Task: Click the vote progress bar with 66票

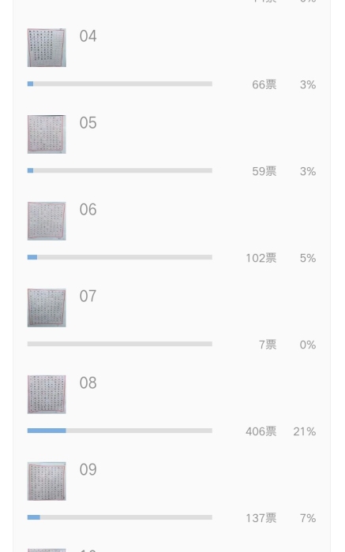Action: click(x=120, y=84)
